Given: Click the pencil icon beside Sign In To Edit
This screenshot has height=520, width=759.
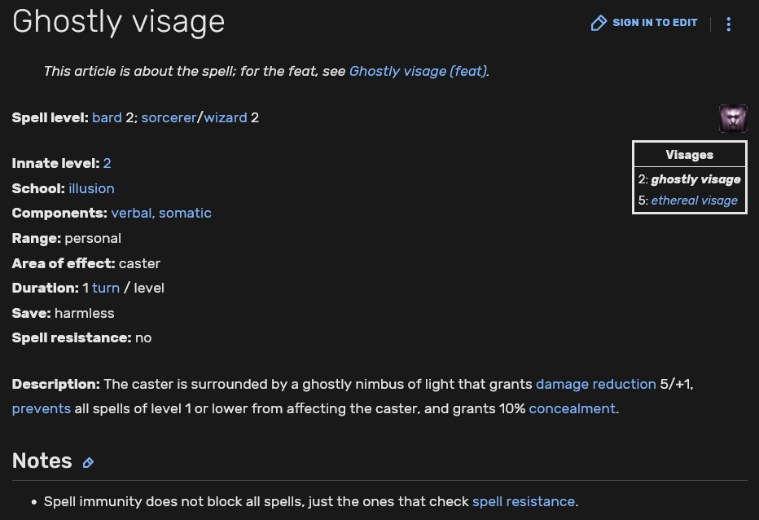Looking at the screenshot, I should click(x=599, y=23).
